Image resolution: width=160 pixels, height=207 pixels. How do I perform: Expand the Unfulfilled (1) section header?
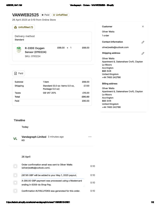pyautogui.click(x=24, y=27)
